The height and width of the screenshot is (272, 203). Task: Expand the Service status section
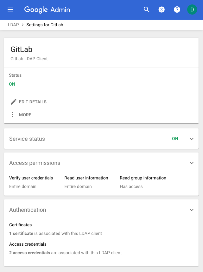click(192, 139)
